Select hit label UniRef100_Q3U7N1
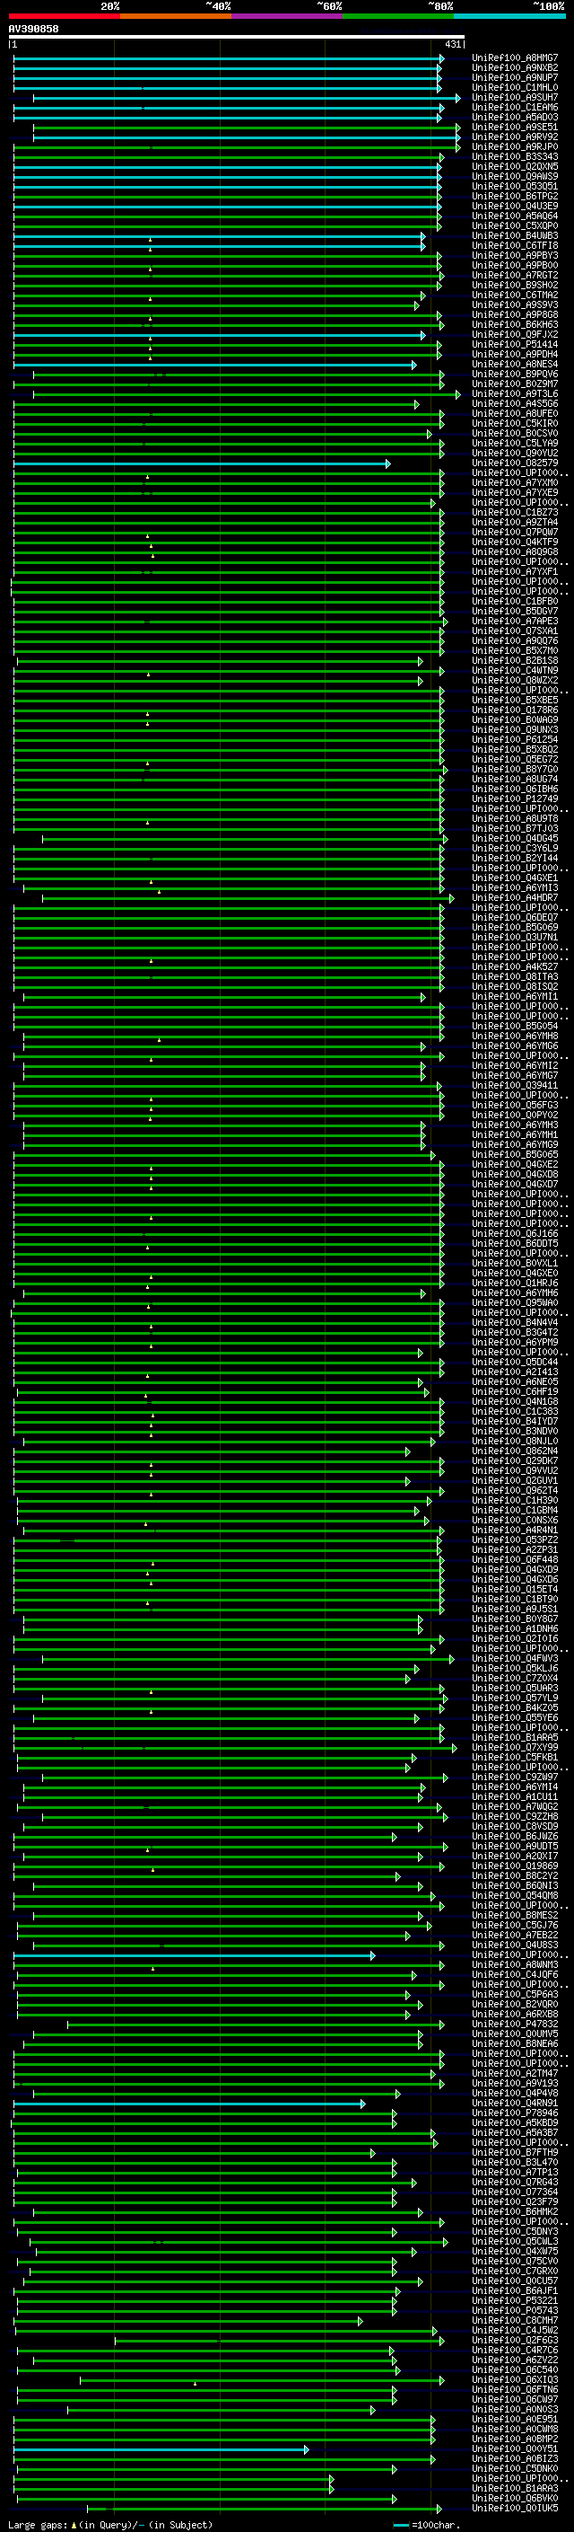Image resolution: width=574 pixels, height=2532 pixels. 514,938
